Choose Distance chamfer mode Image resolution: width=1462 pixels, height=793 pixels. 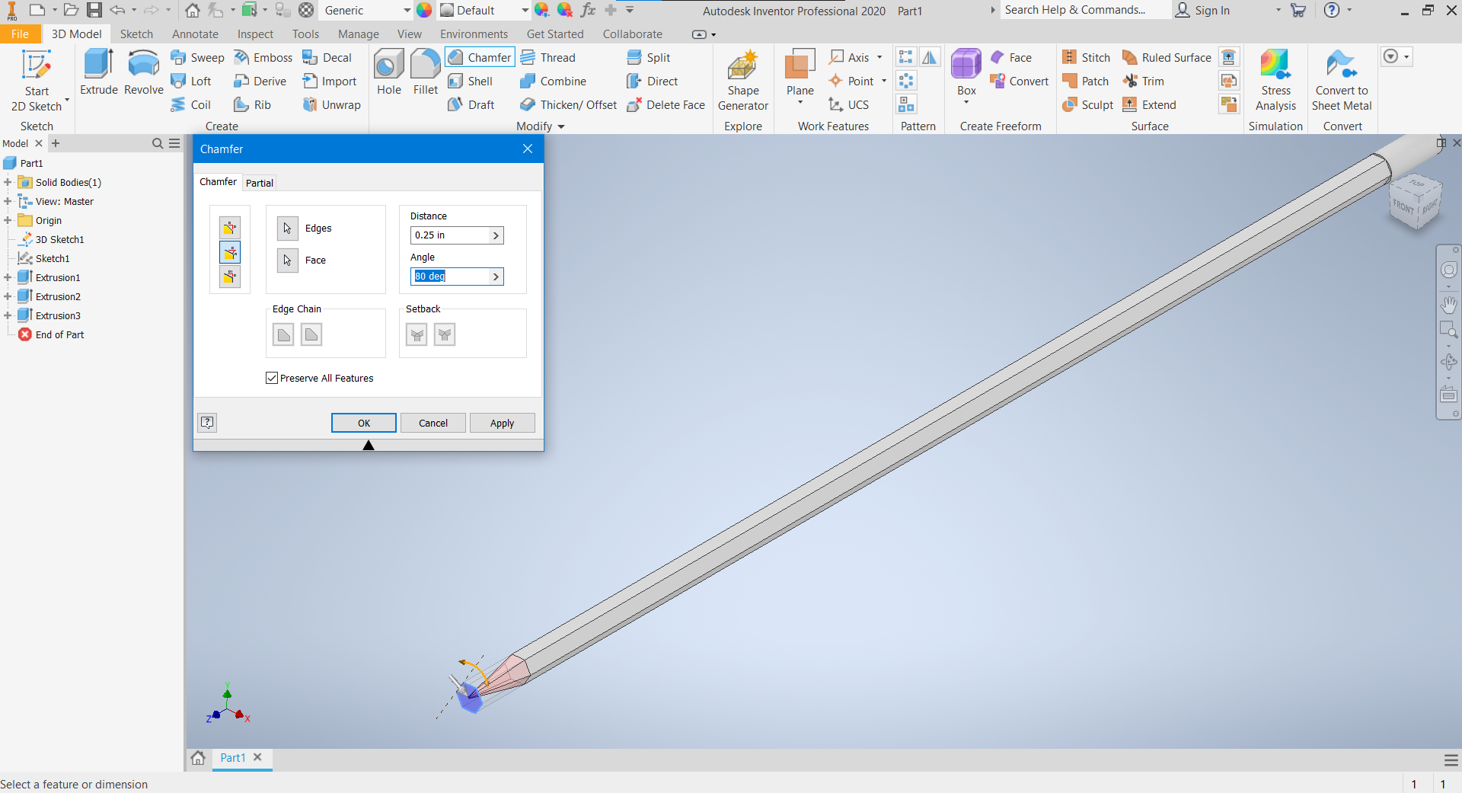coord(230,228)
